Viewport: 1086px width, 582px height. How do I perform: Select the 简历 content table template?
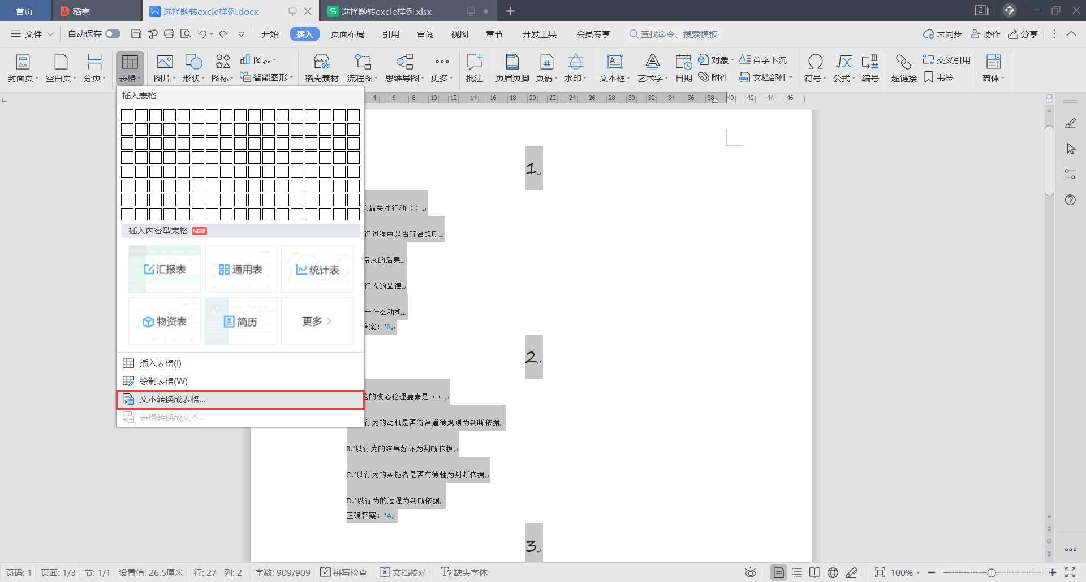tap(241, 322)
